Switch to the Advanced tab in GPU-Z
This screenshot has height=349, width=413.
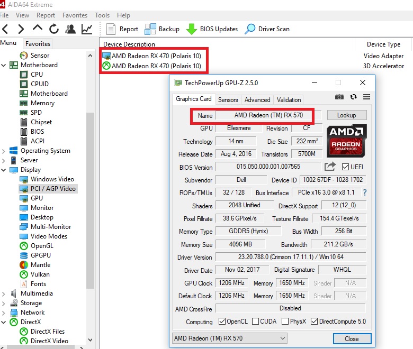[x=257, y=100]
